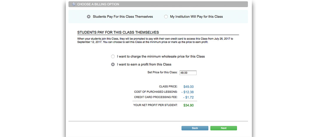
Task: Expand the Choose a Billing Option header bar
Action: pyautogui.click(x=158, y=4)
